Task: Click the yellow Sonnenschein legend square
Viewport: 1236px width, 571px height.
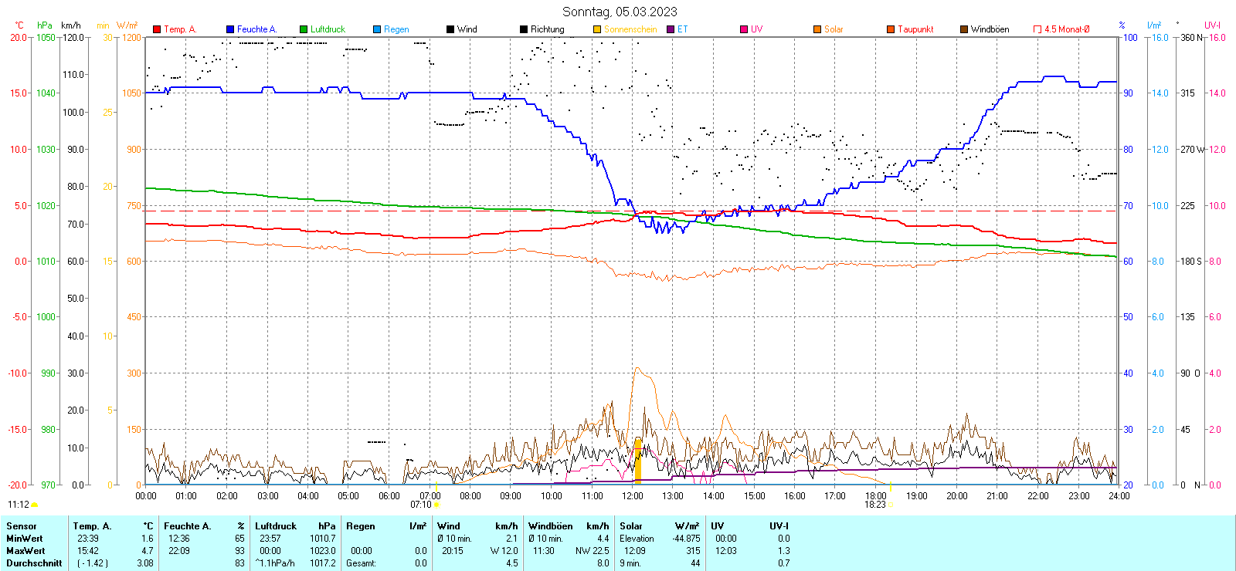Action: coord(597,29)
